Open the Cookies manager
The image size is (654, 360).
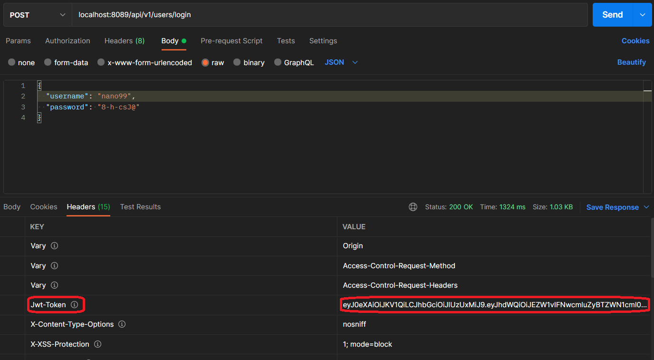point(635,41)
